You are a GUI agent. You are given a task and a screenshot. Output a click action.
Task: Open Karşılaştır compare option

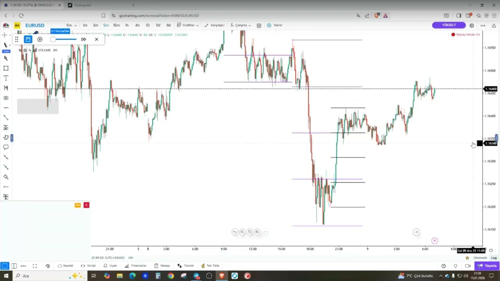coord(214,25)
